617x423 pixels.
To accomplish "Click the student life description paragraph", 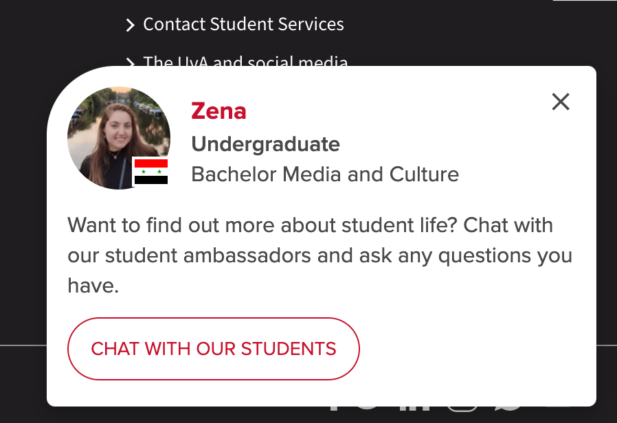I will 319,255.
